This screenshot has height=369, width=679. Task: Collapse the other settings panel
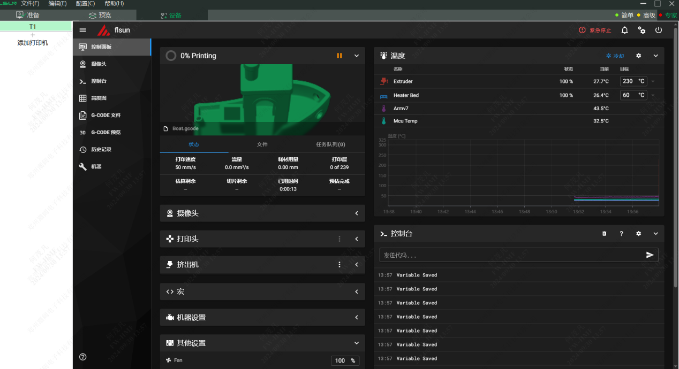tap(357, 343)
